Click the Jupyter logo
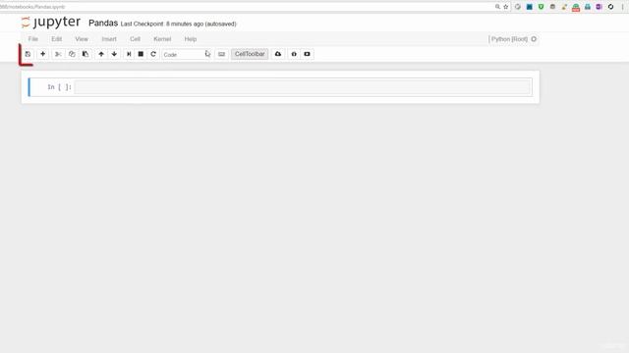This screenshot has height=353, width=629. point(51,23)
